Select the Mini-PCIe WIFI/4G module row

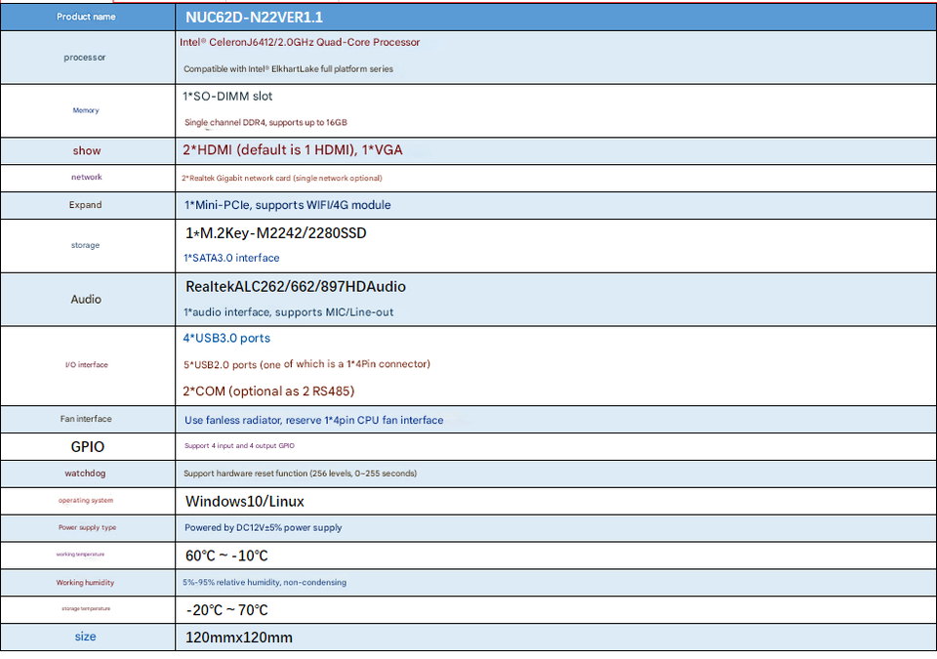click(x=287, y=205)
